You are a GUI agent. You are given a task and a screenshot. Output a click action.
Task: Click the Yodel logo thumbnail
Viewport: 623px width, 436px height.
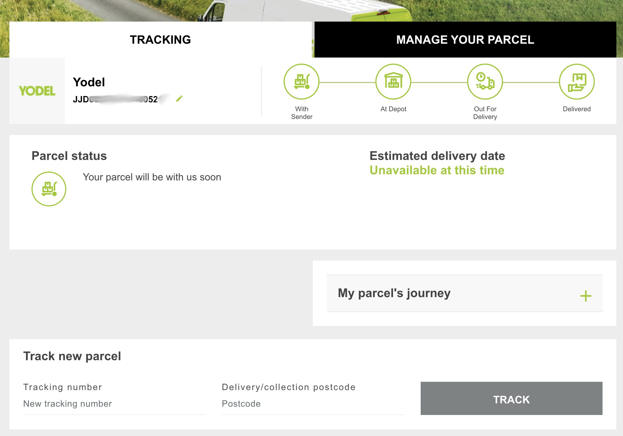(37, 91)
